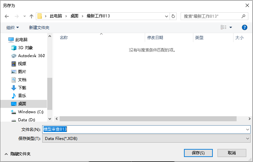Open the 保存类型 Data Files combo box

click(146, 139)
